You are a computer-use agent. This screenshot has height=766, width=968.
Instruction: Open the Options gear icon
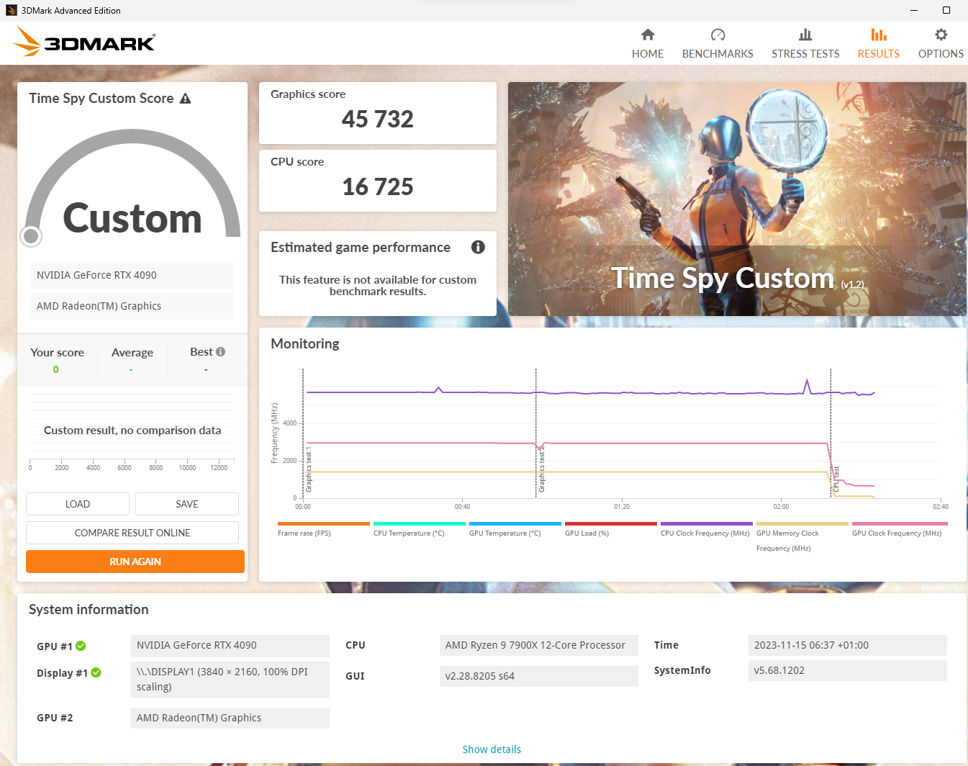pyautogui.click(x=941, y=35)
